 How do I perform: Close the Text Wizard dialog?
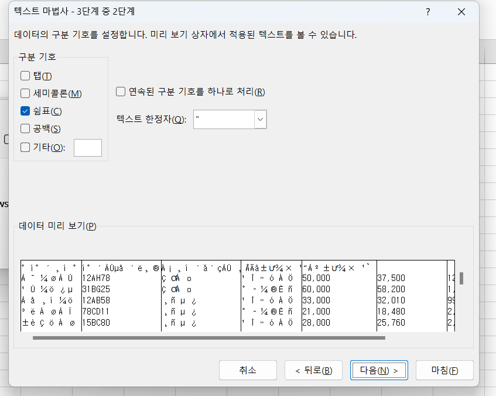point(461,12)
